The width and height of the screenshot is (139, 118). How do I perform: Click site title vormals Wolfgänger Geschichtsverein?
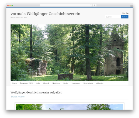(x=45, y=14)
